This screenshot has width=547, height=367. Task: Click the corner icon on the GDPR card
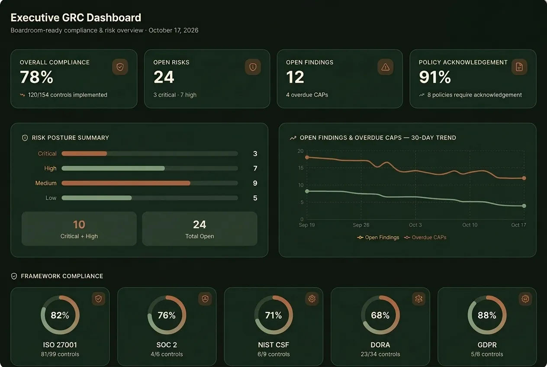525,299
